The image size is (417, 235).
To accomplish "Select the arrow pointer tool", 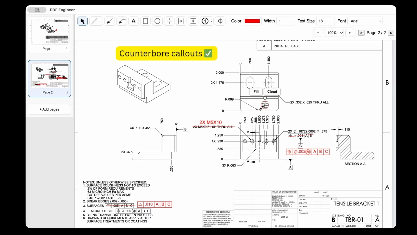I will click(x=82, y=21).
